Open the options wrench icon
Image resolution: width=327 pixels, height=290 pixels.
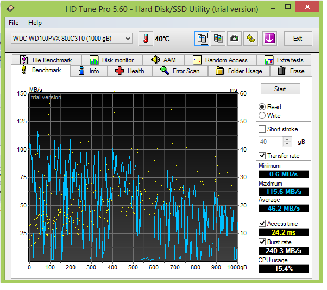250,39
